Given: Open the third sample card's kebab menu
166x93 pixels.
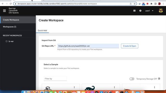Looking at the screenshot, I should click(155, 87).
